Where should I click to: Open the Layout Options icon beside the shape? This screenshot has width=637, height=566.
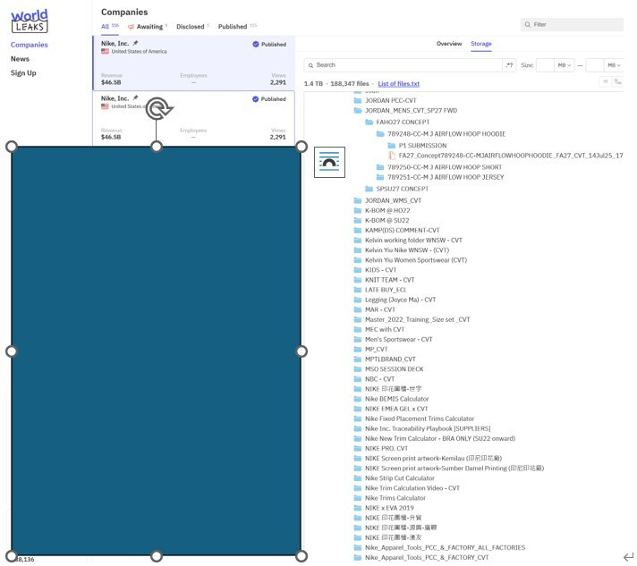[x=329, y=161]
